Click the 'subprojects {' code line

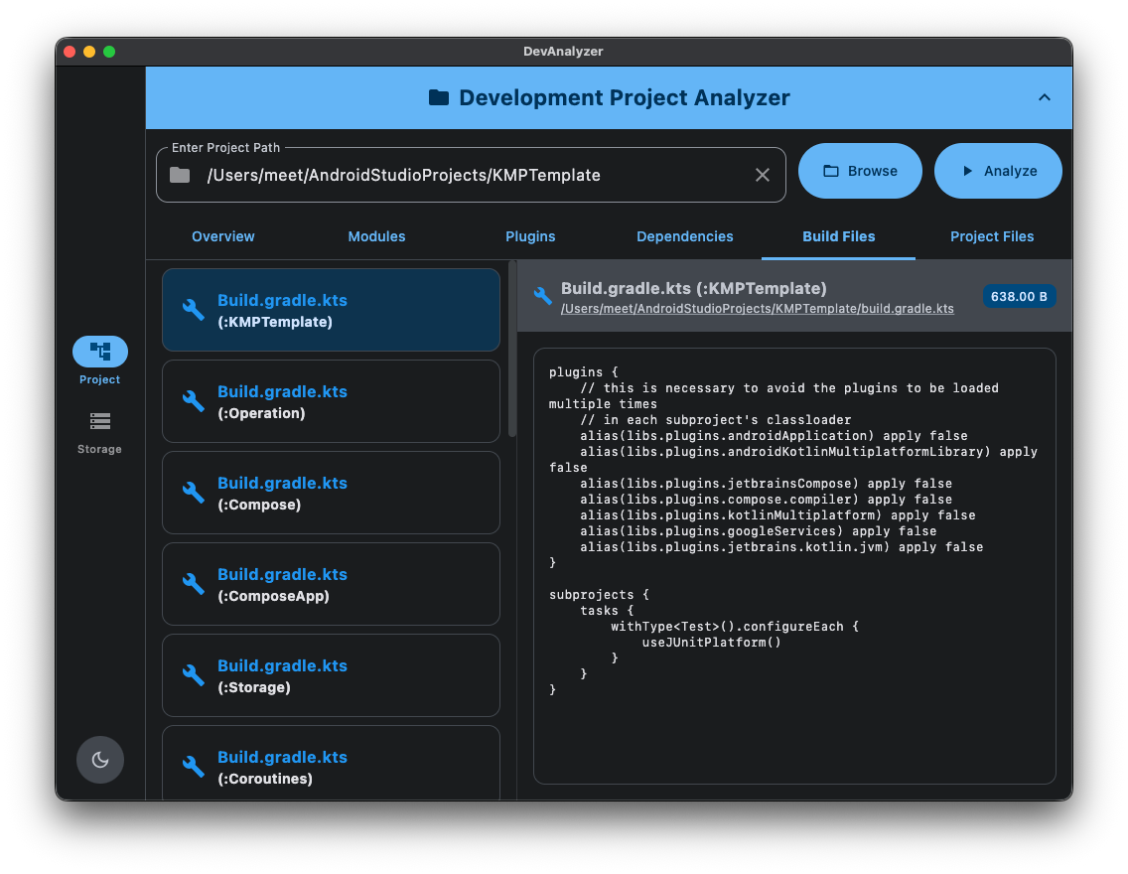[x=599, y=595]
